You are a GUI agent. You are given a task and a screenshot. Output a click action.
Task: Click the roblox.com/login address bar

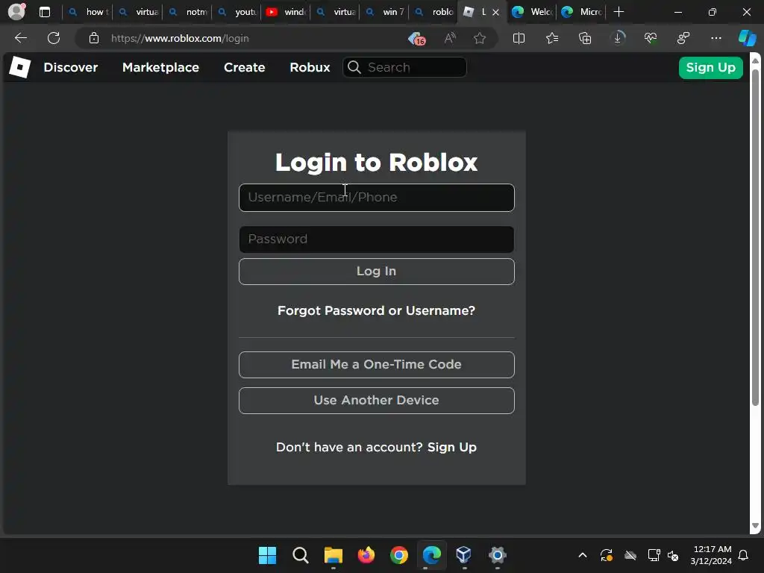point(180,39)
